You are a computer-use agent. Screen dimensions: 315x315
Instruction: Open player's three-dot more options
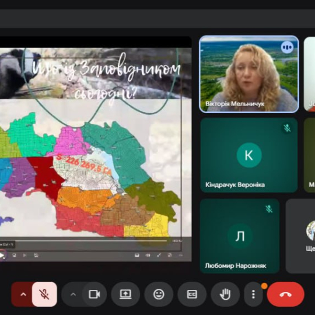pos(181,255)
